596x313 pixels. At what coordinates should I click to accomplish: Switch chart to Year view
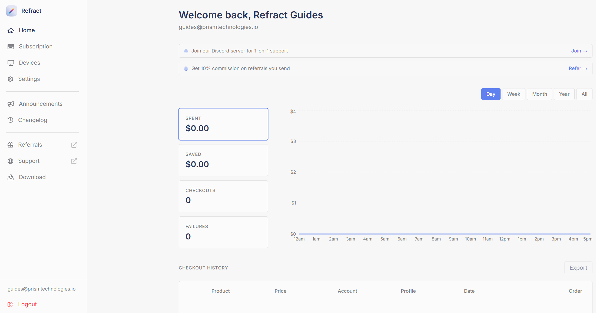pos(564,94)
